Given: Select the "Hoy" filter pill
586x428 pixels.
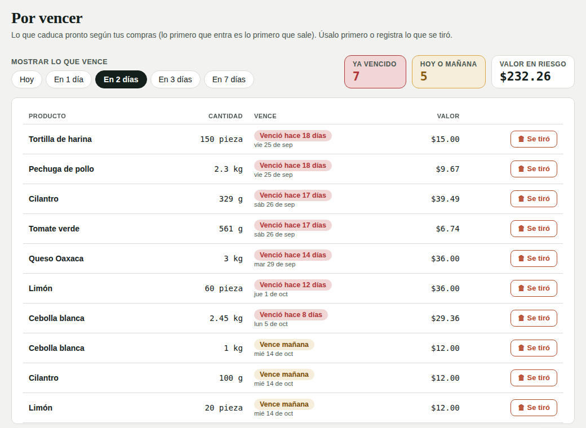Looking at the screenshot, I should (26, 79).
